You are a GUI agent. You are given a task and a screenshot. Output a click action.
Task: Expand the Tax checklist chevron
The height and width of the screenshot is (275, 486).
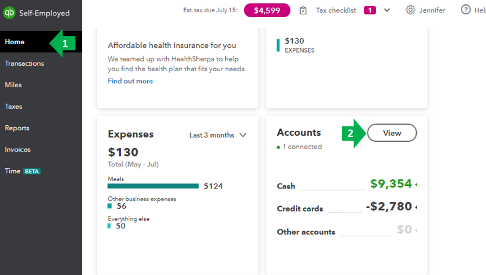point(387,10)
